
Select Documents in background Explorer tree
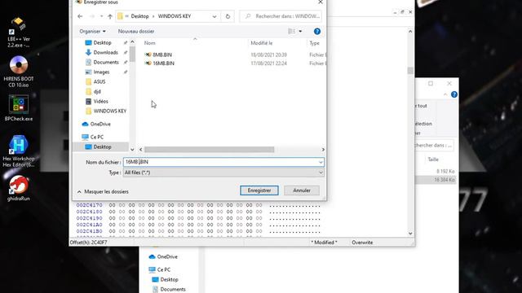point(169,290)
